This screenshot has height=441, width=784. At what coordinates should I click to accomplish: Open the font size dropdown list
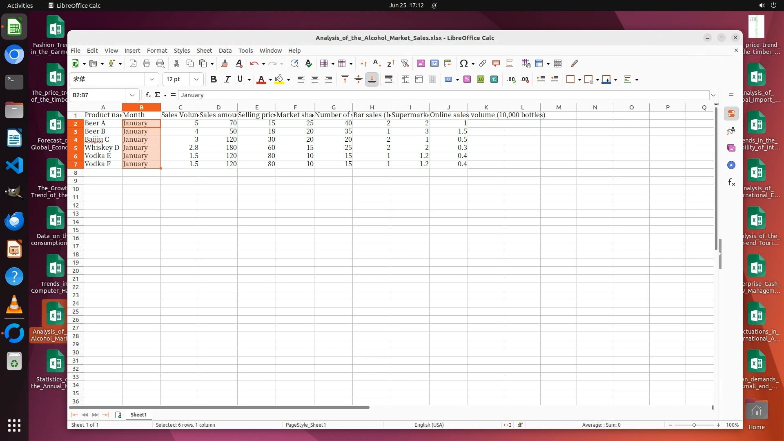pos(196,80)
